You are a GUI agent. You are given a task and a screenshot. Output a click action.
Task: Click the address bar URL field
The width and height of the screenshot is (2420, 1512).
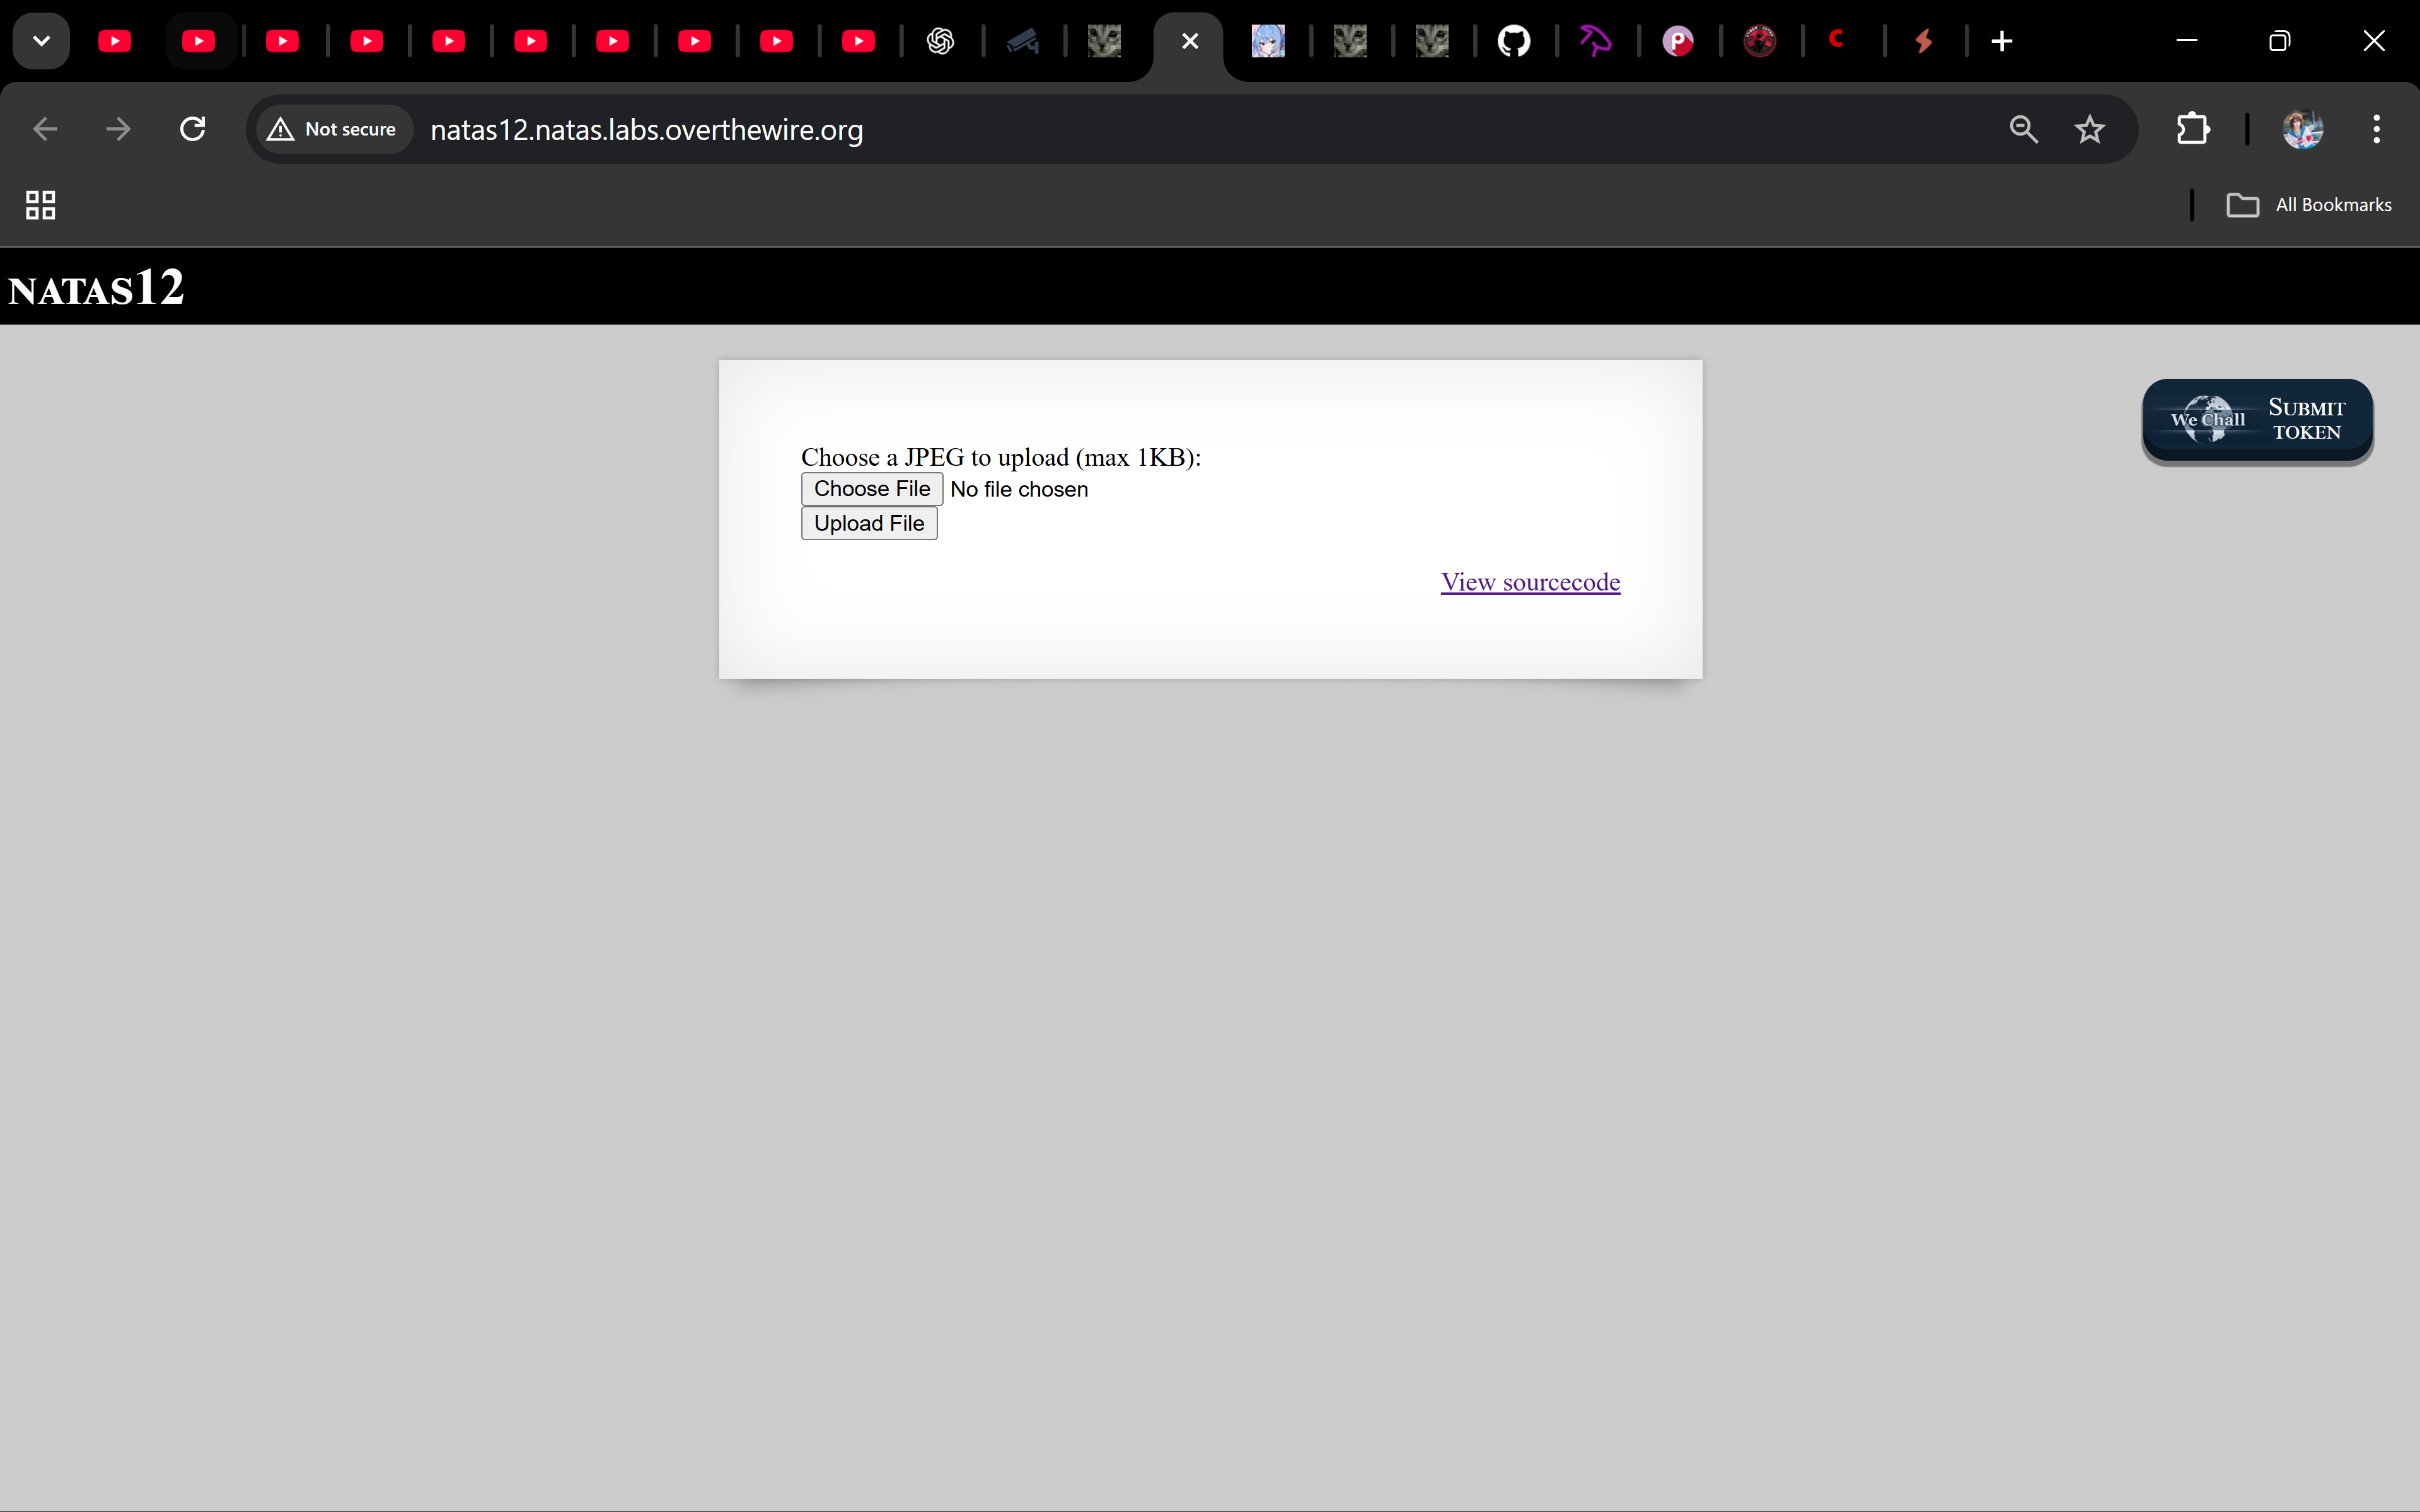pyautogui.click(x=1100, y=129)
